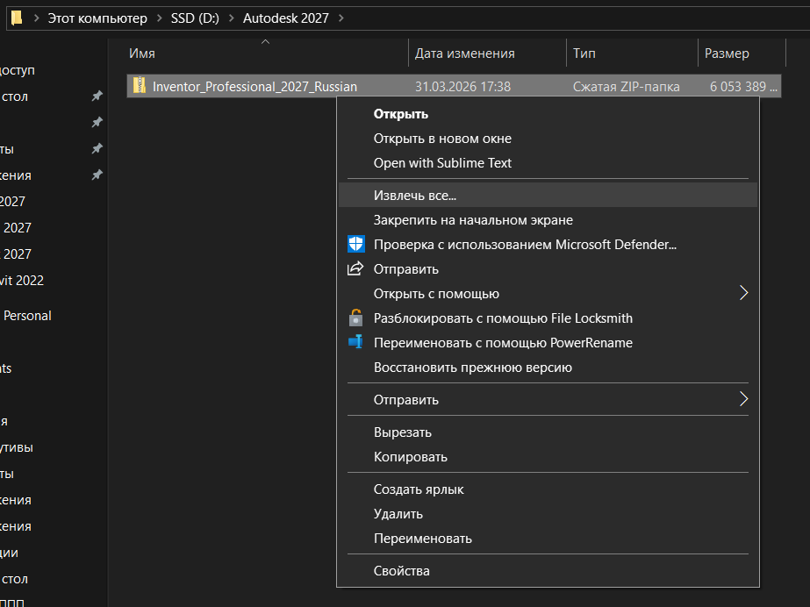Open dropdown chevron after 'SSD (D:)'

coord(232,18)
